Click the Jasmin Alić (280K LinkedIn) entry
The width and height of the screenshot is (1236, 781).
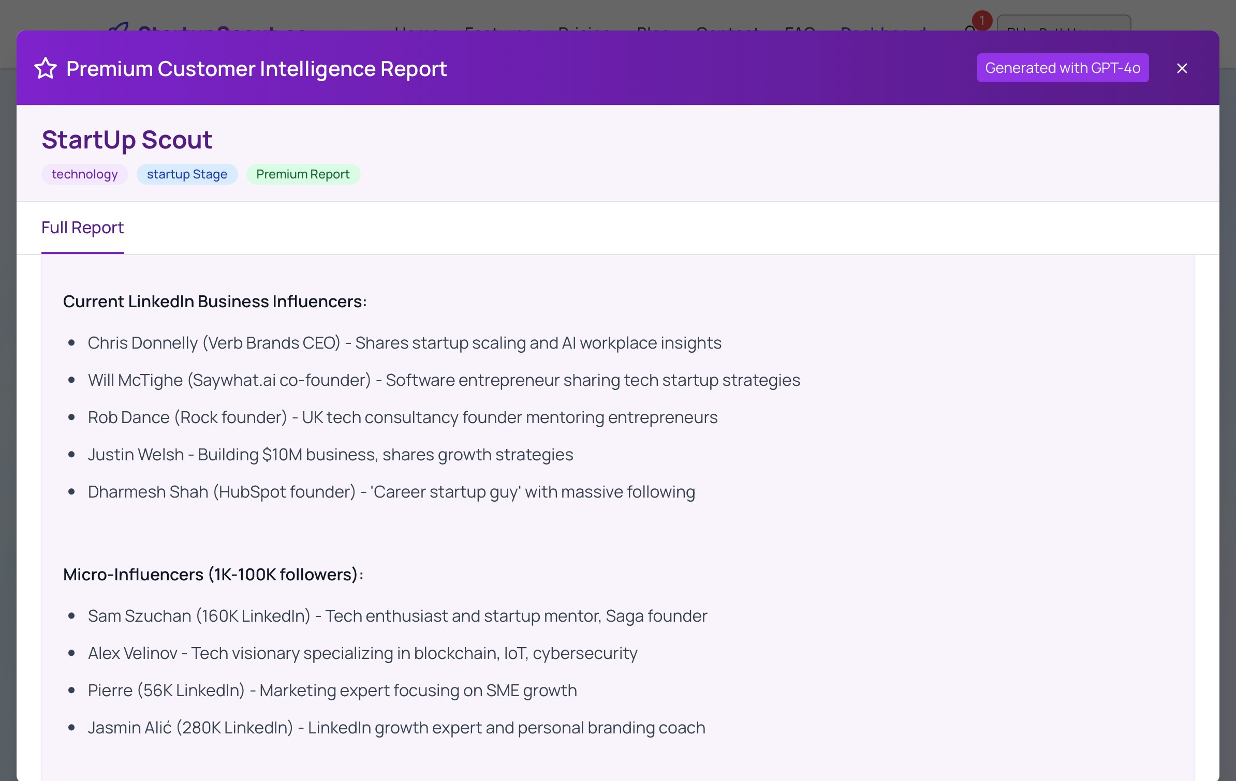pyautogui.click(x=396, y=728)
